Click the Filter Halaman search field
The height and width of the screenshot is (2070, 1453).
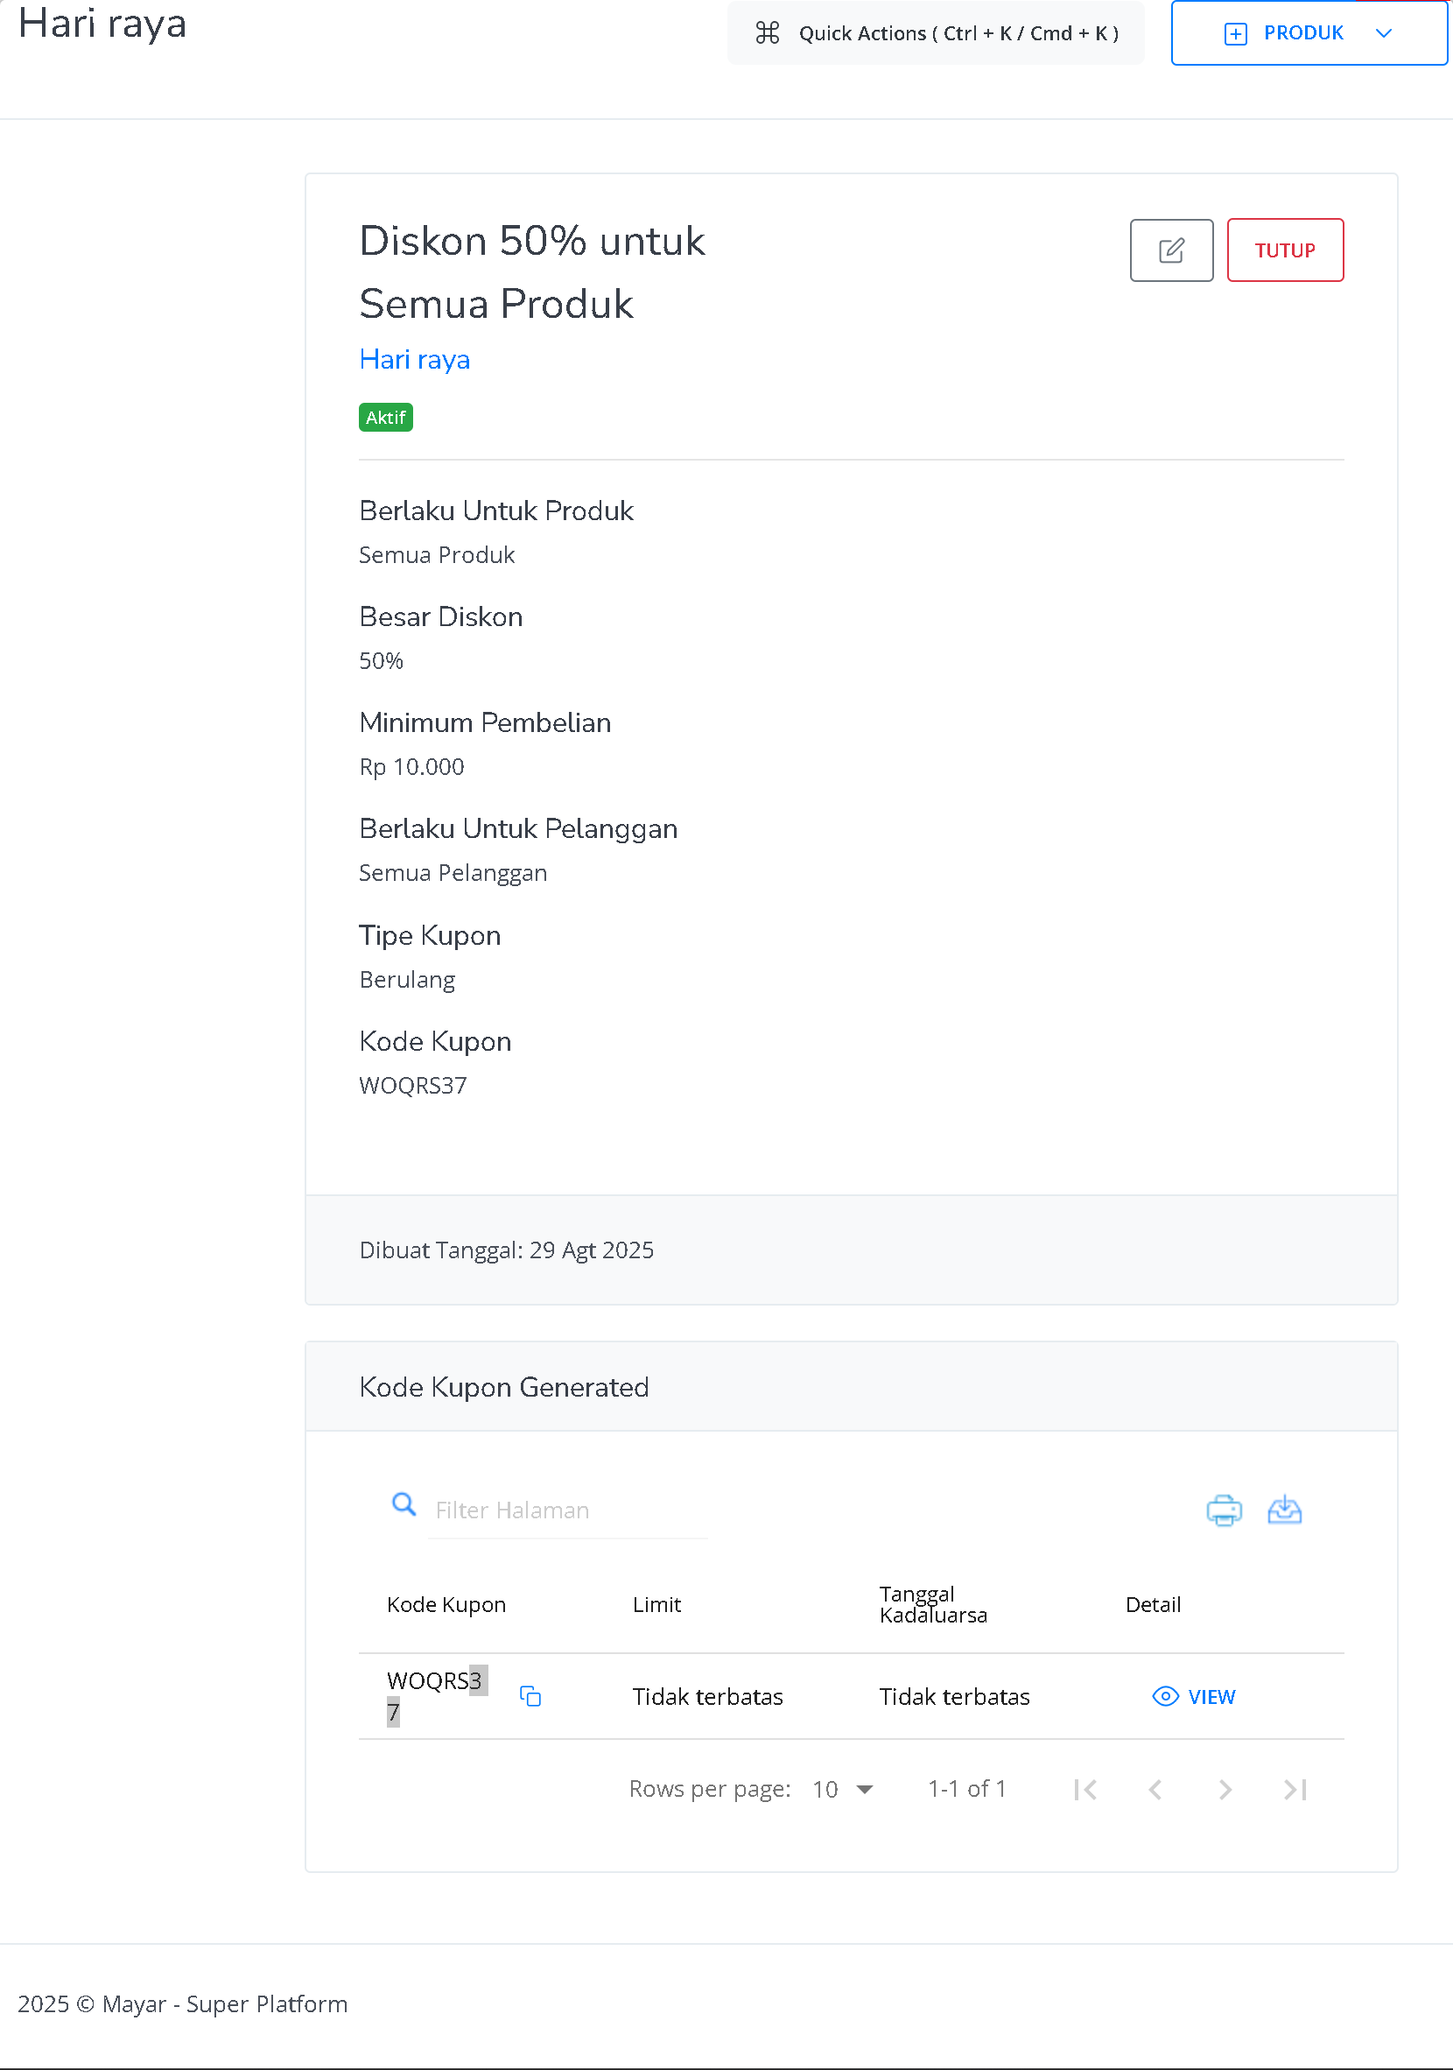pos(568,1511)
